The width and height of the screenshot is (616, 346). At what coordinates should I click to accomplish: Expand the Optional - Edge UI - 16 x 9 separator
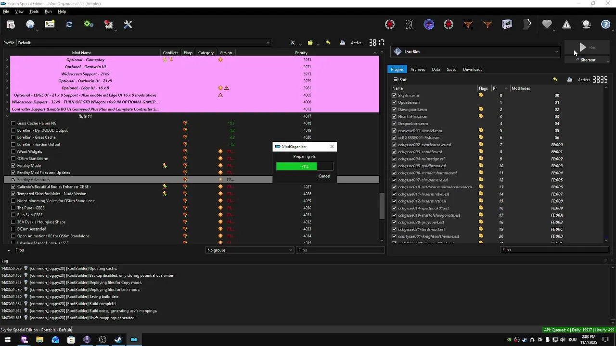[7, 88]
